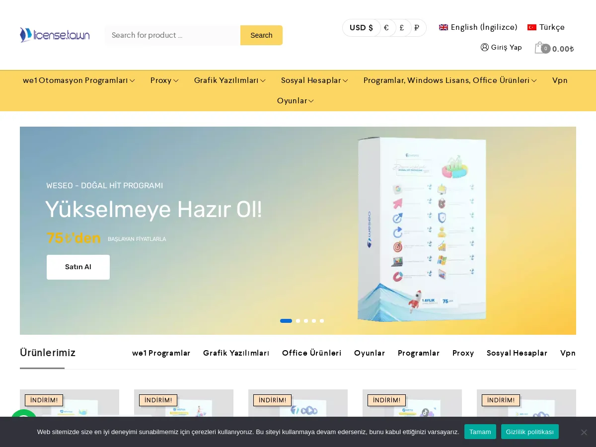
Task: Click the yellow Search button
Action: point(261,35)
